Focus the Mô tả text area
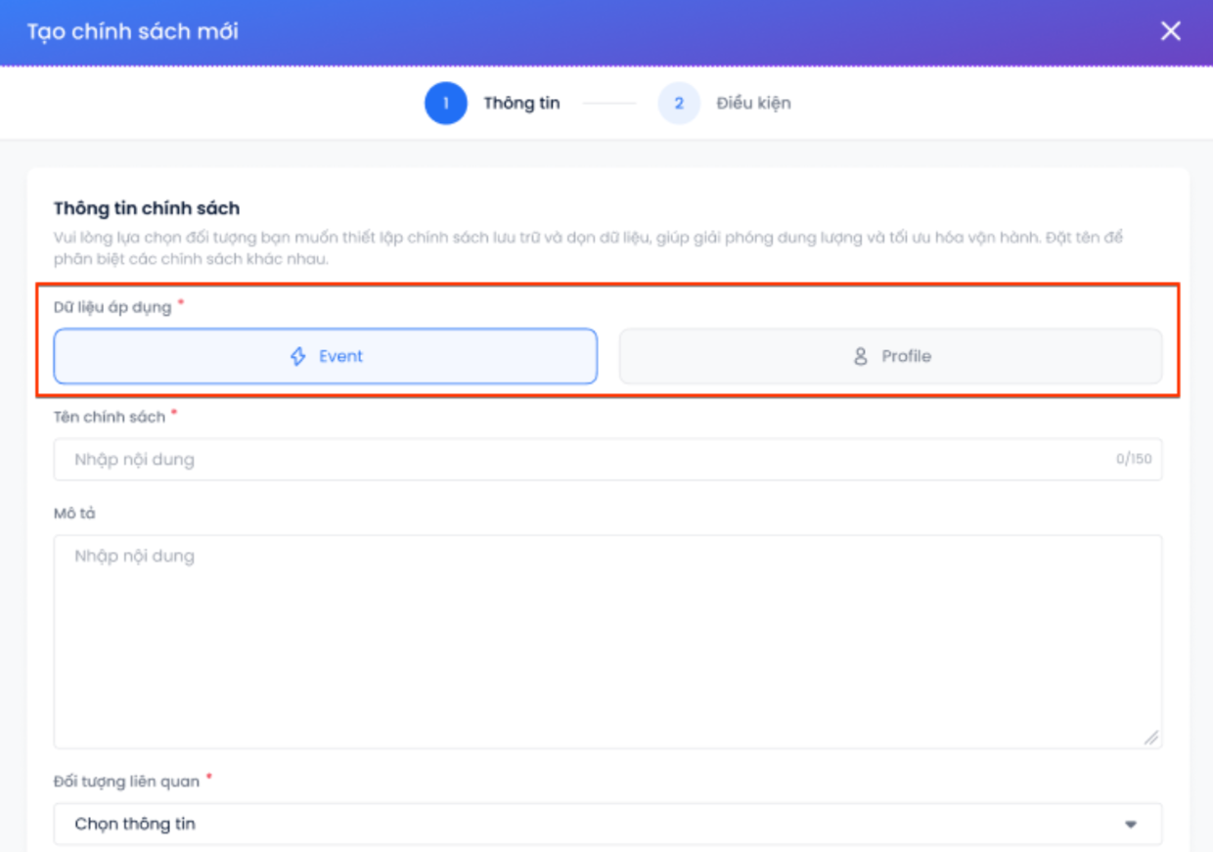The height and width of the screenshot is (852, 1213). click(x=607, y=642)
